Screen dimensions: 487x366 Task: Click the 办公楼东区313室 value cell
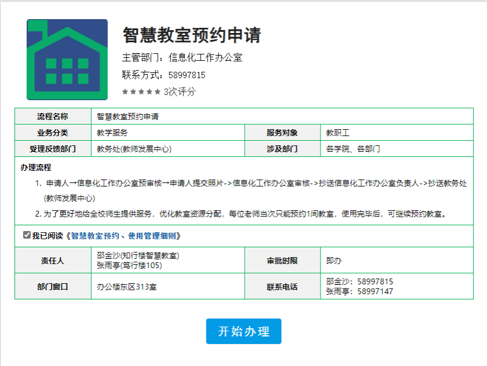[x=168, y=287]
